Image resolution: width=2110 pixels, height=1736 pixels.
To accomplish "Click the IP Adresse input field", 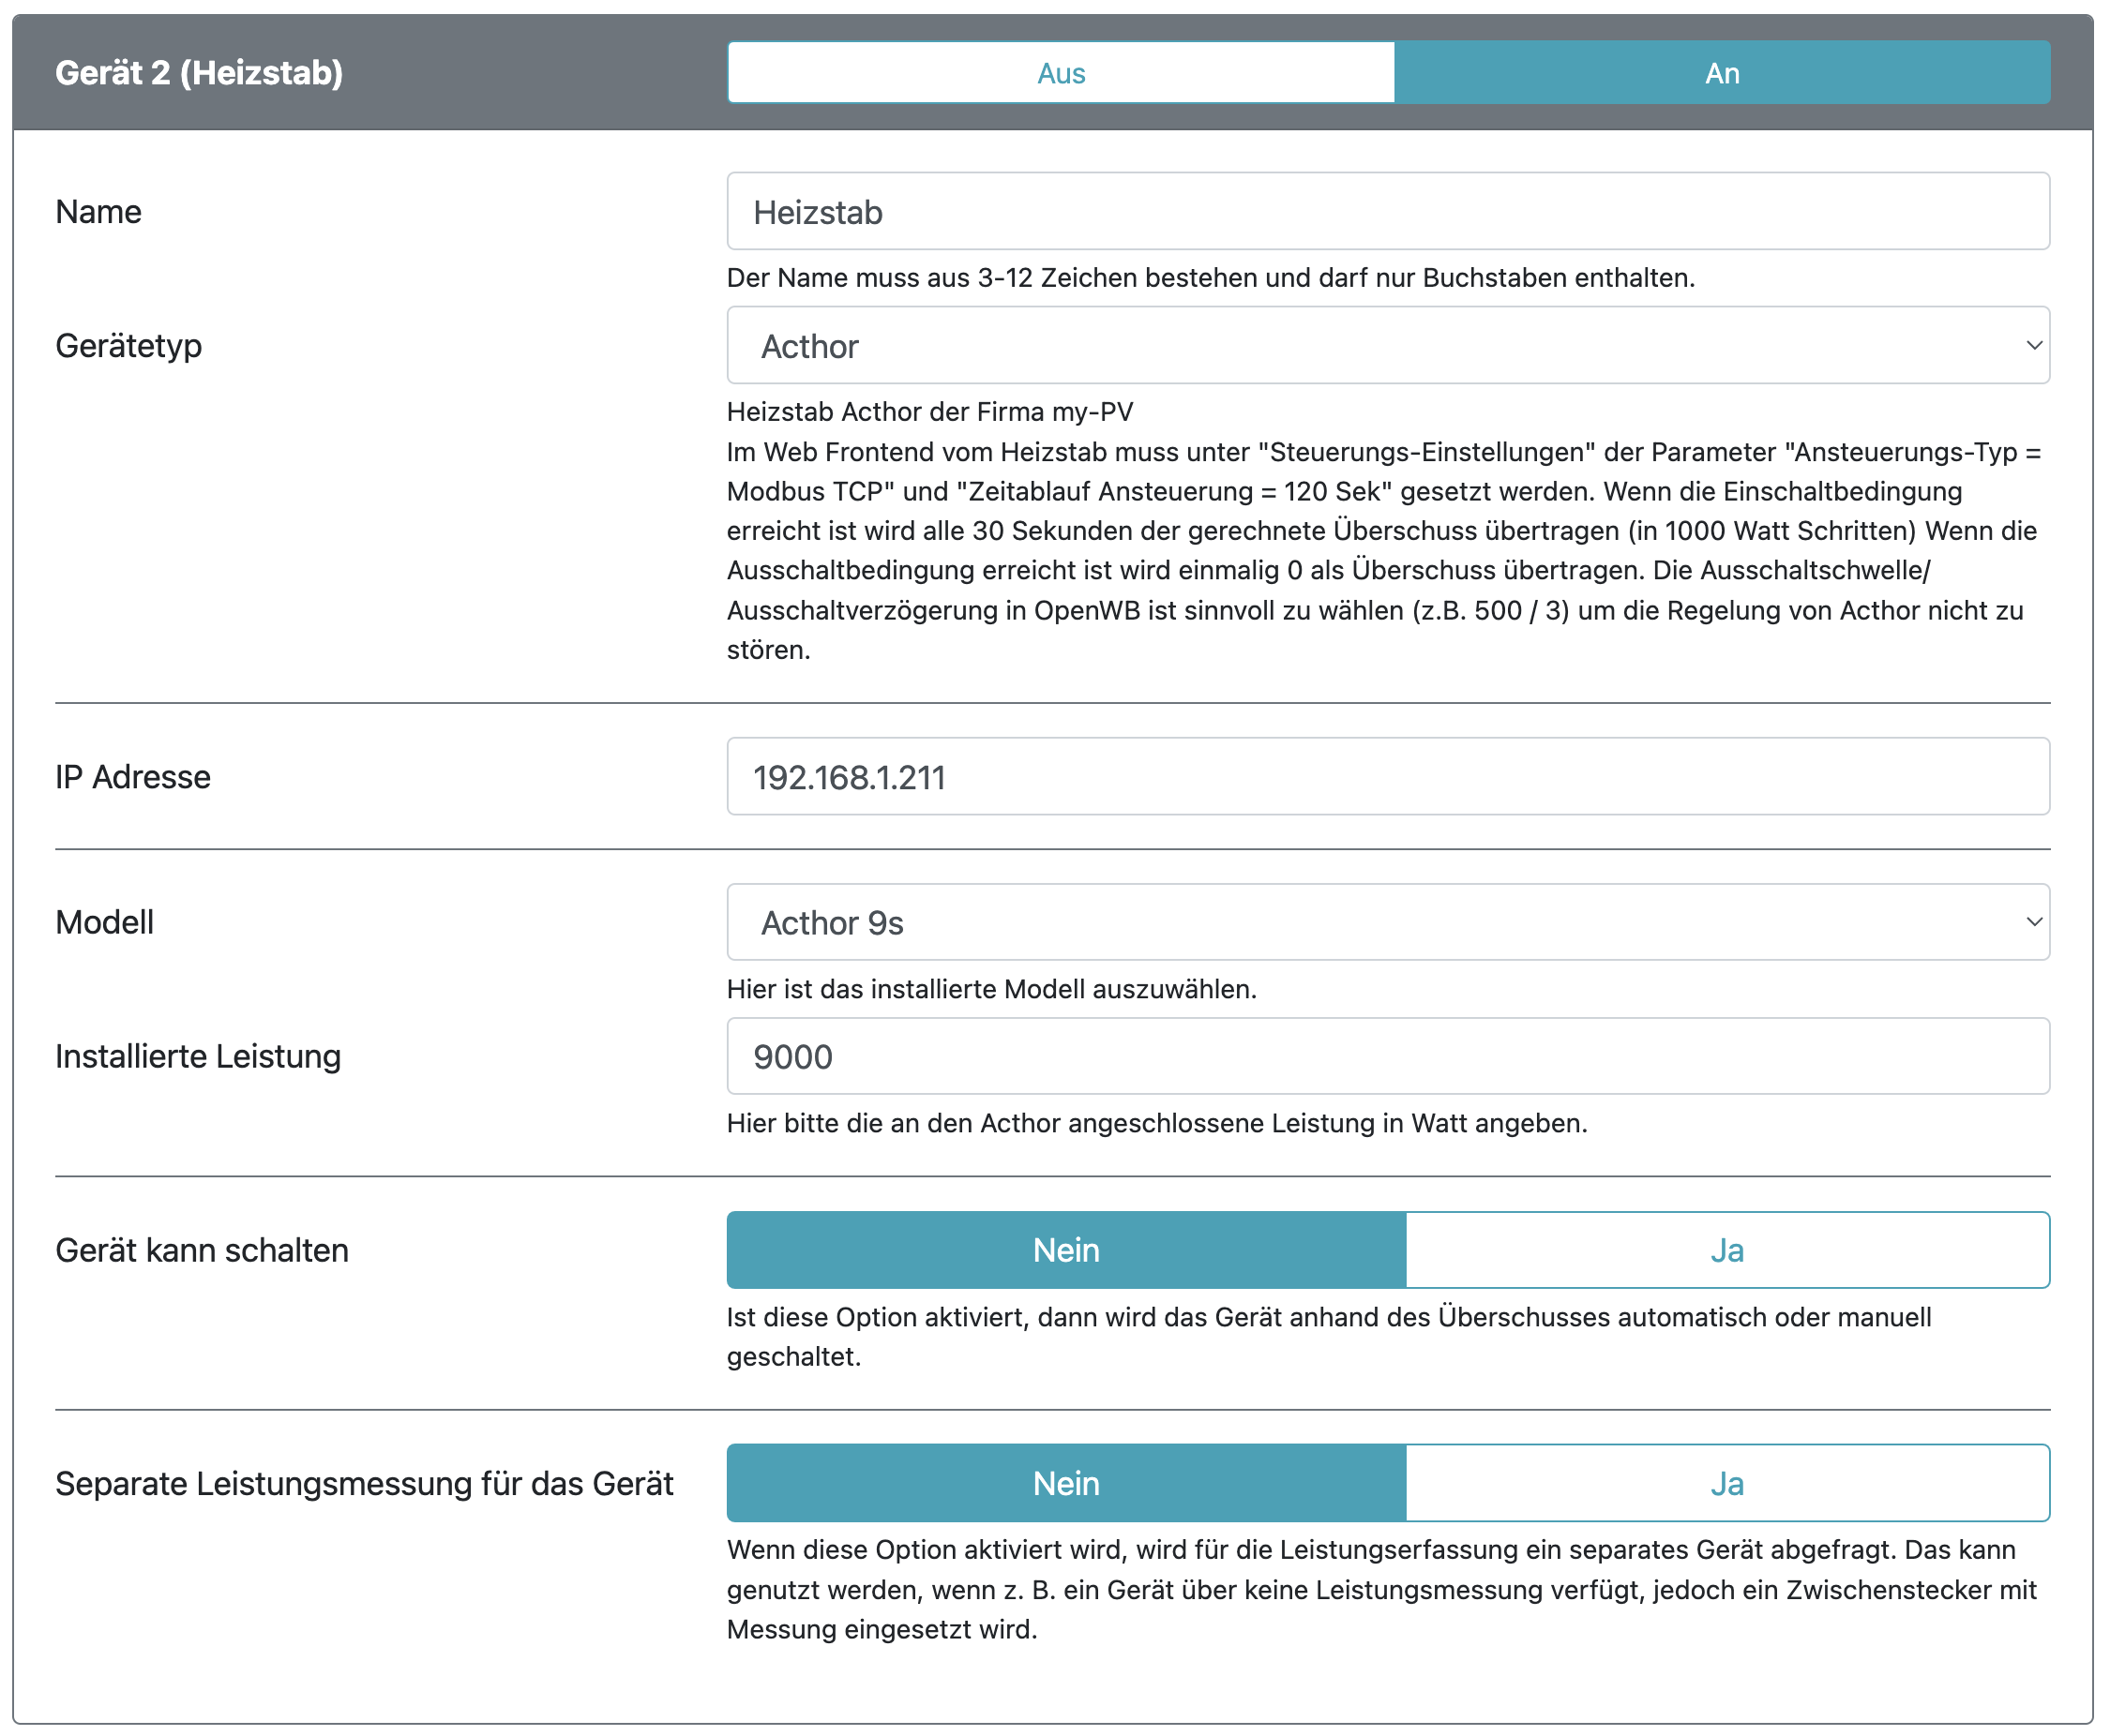I will point(1387,777).
